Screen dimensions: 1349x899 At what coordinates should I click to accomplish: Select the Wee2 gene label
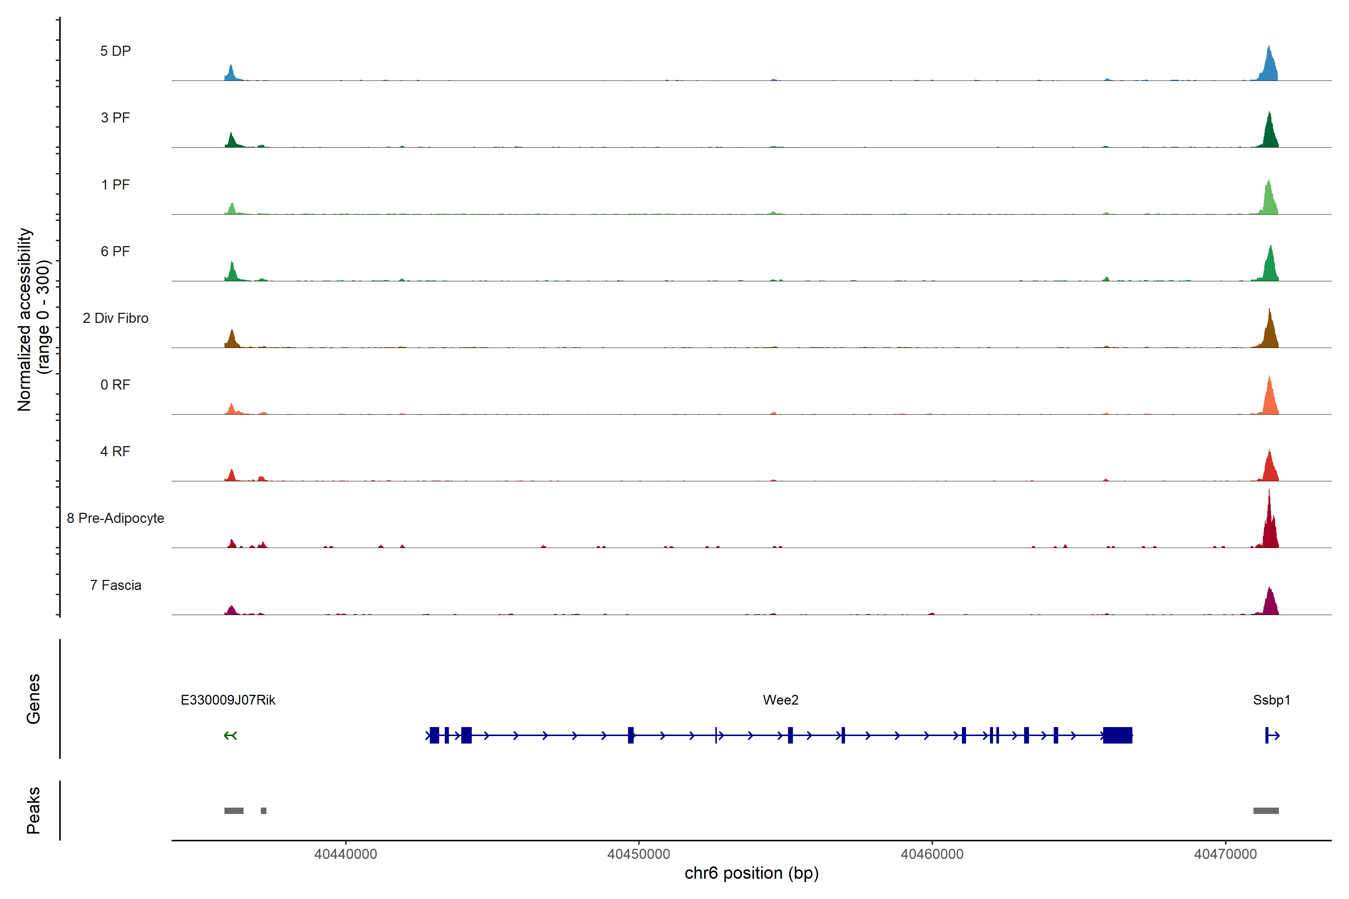click(781, 700)
